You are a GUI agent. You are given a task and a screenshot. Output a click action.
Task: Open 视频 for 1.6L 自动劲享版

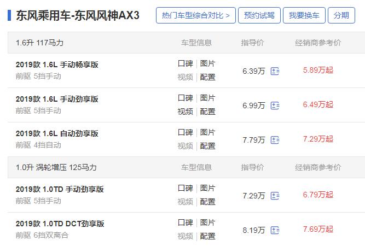click(x=186, y=146)
